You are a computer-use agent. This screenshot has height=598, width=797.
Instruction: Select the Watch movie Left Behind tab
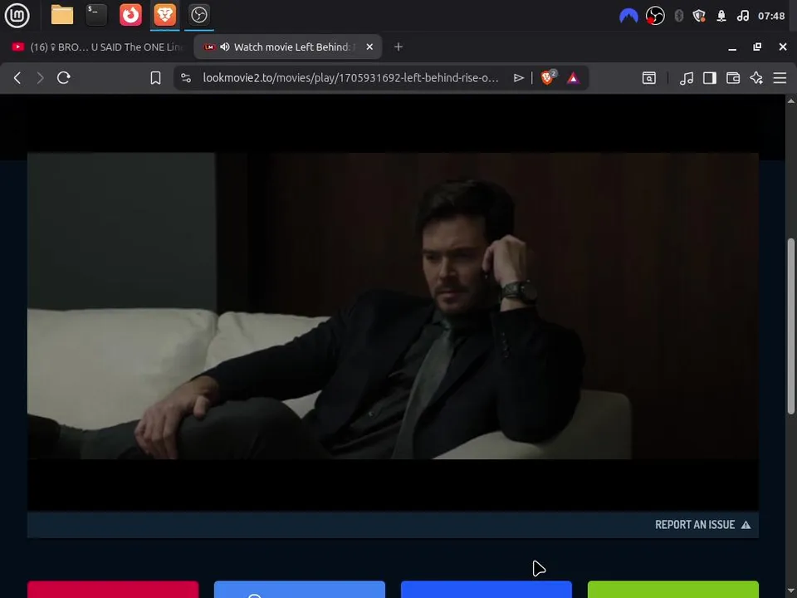point(287,47)
